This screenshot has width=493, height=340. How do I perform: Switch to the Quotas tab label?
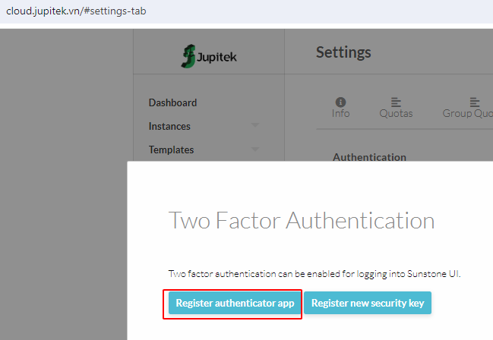point(396,113)
